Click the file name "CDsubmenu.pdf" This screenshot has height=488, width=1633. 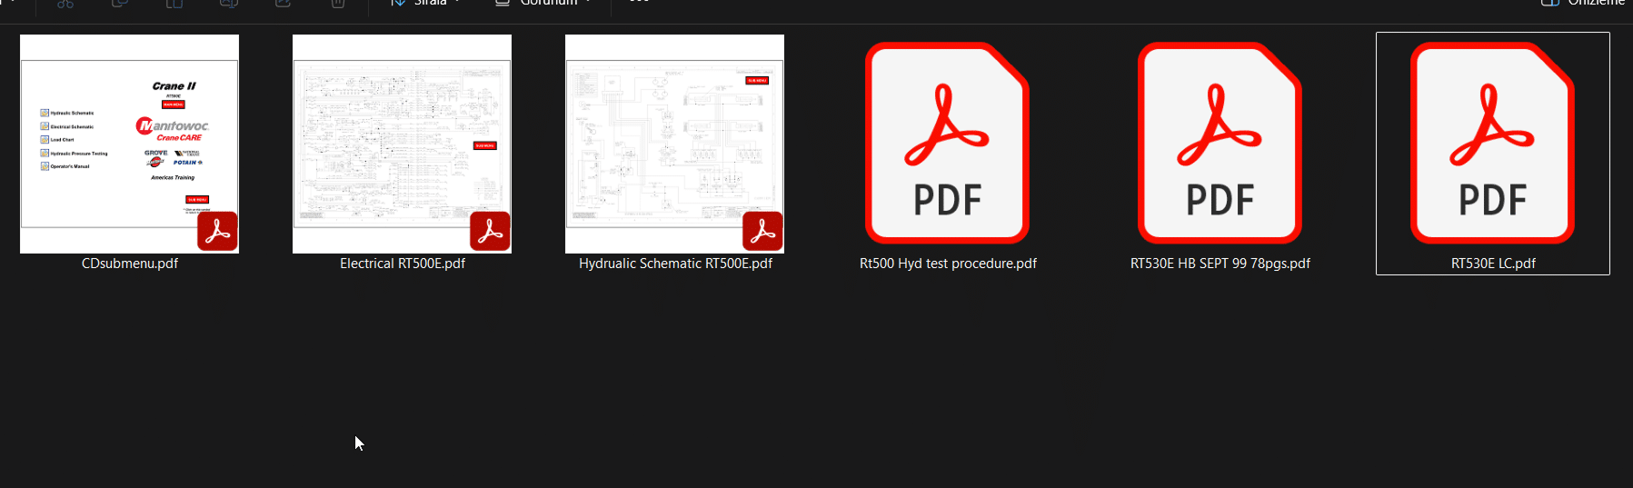pos(130,264)
